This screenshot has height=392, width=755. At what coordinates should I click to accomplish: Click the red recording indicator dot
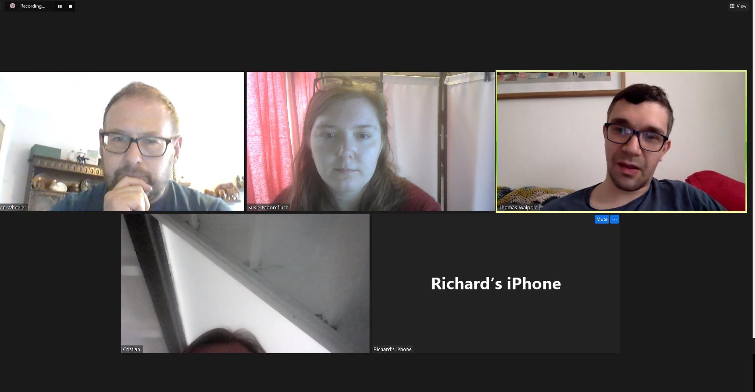[13, 6]
